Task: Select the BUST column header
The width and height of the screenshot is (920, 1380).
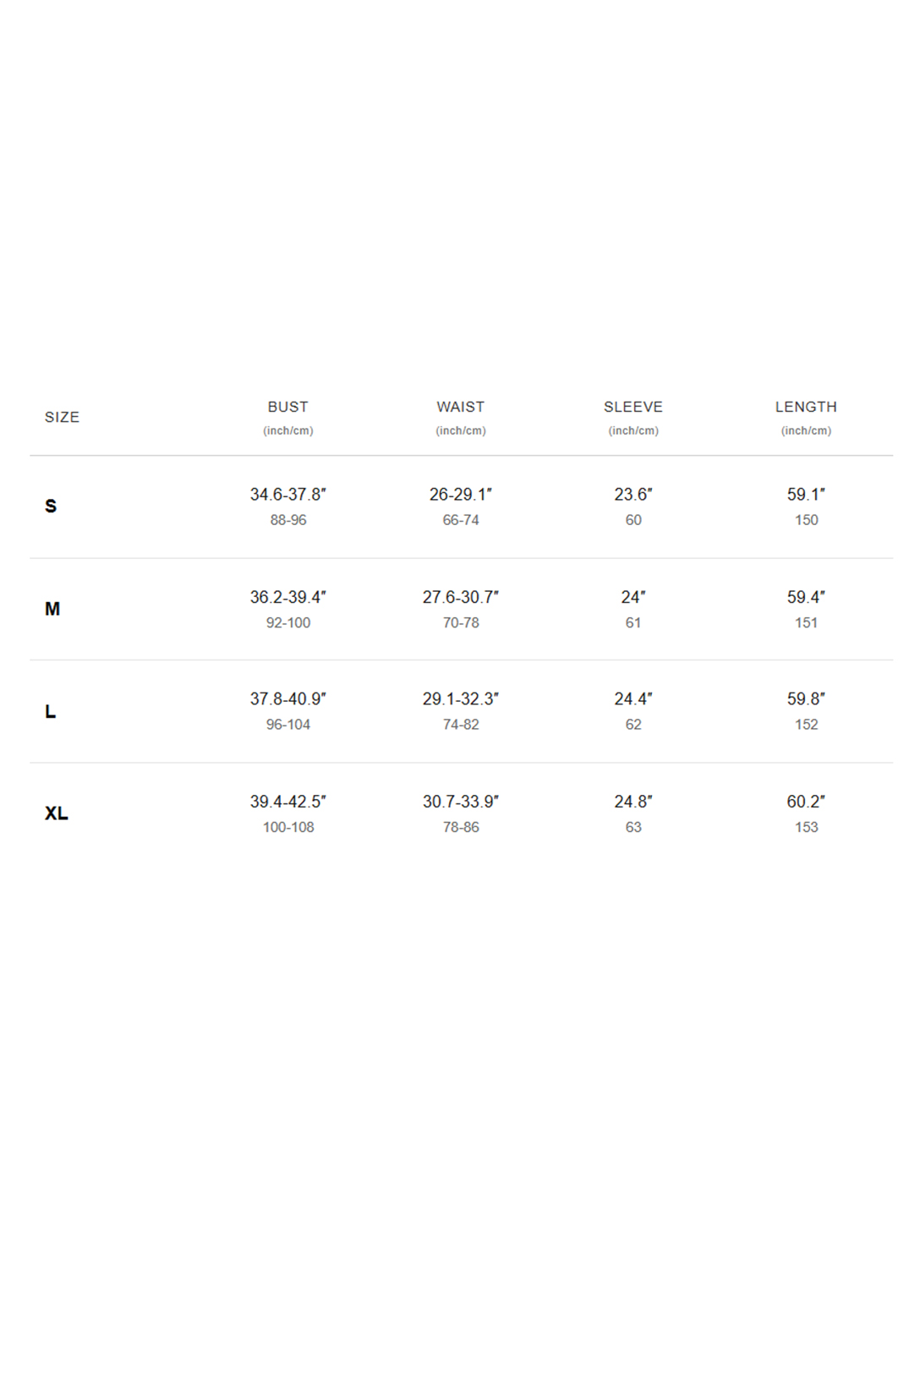Action: [287, 407]
